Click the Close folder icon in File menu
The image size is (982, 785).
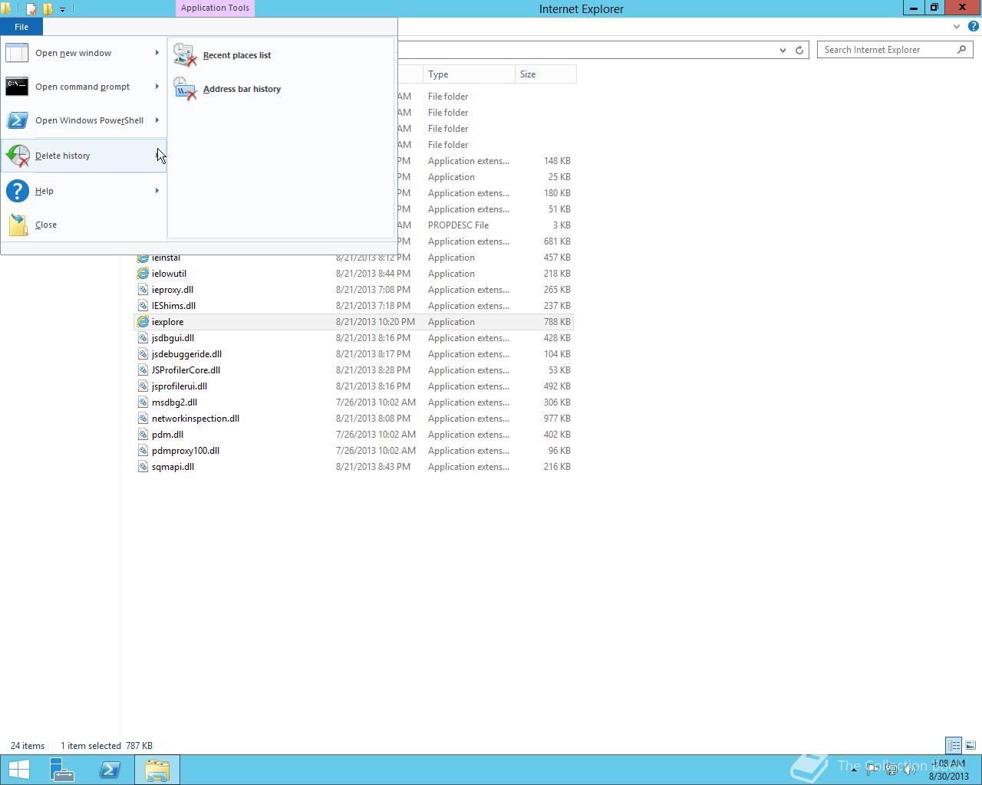[x=18, y=225]
